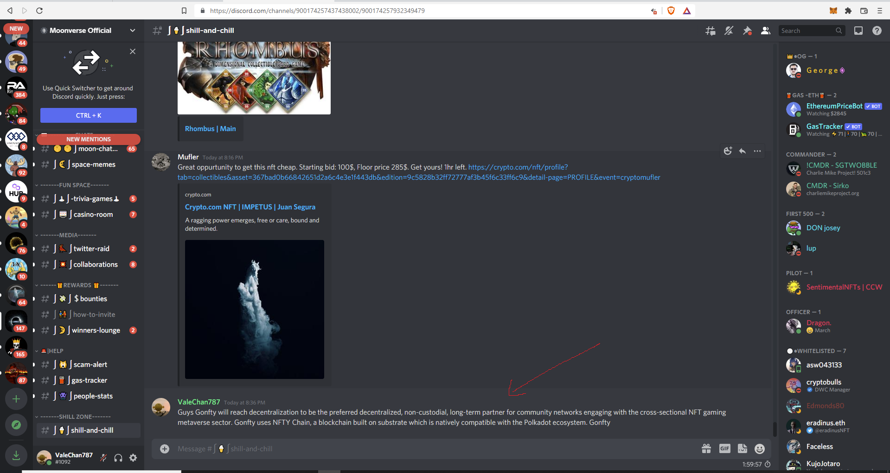Viewport: 890px width, 473px height.
Task: Open User Settings gear icon
Action: pyautogui.click(x=133, y=458)
